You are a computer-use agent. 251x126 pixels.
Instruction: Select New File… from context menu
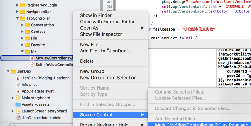pyautogui.click(x=91, y=44)
